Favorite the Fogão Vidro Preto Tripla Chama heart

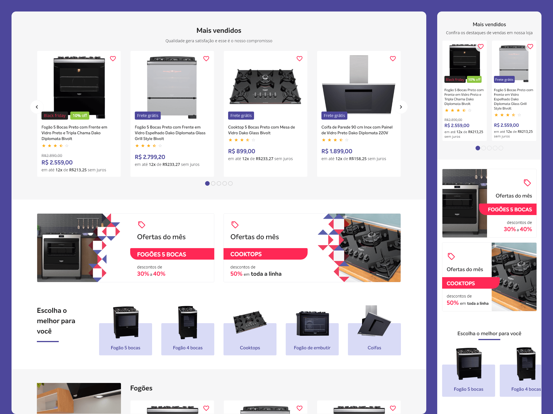click(113, 59)
